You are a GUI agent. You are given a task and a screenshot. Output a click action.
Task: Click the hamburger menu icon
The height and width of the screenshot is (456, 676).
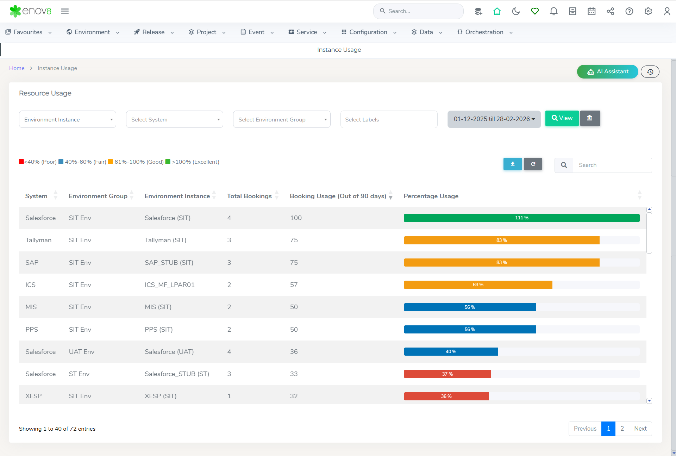click(65, 11)
